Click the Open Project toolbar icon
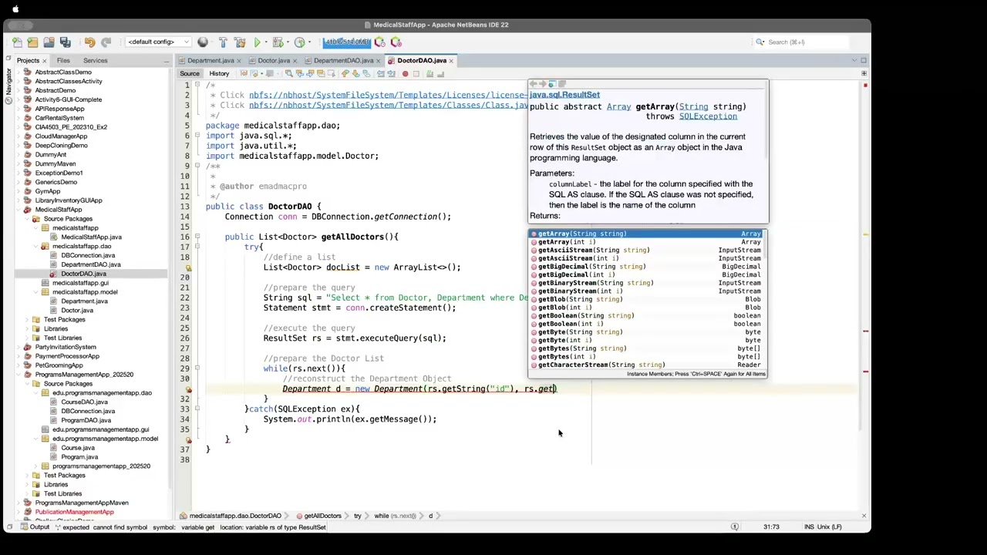The height and width of the screenshot is (555, 987). [x=49, y=42]
